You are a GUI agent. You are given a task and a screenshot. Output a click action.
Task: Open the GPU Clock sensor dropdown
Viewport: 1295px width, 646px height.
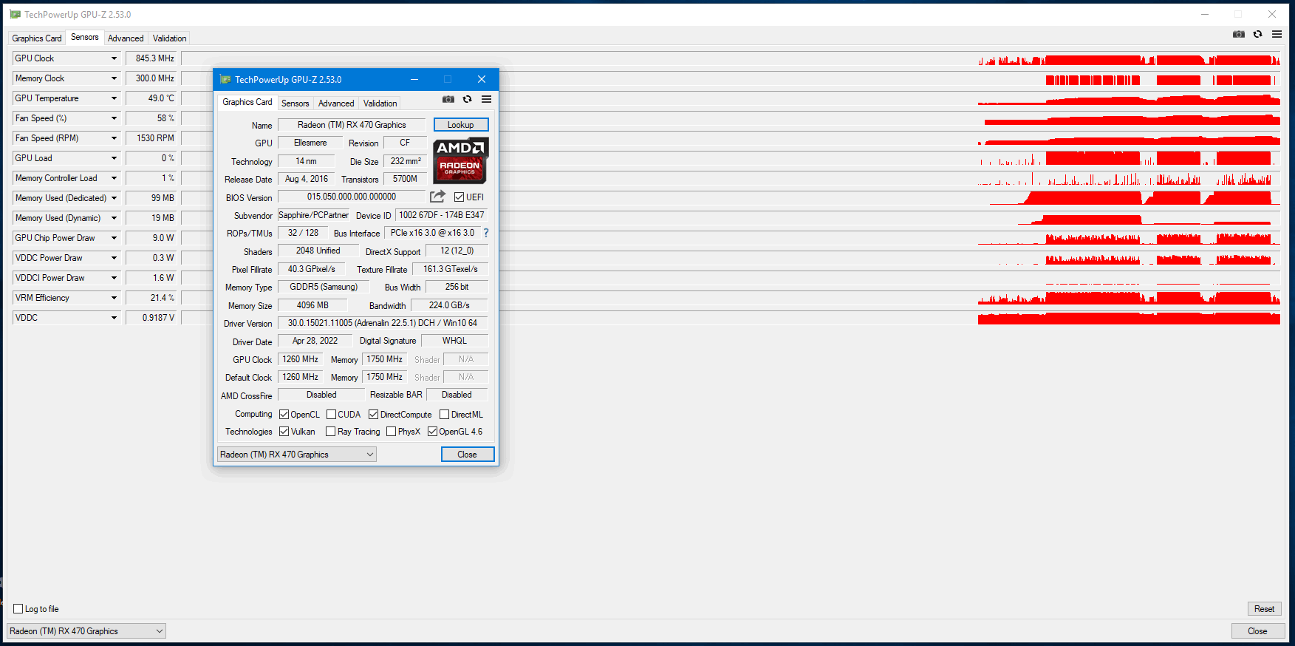click(114, 58)
